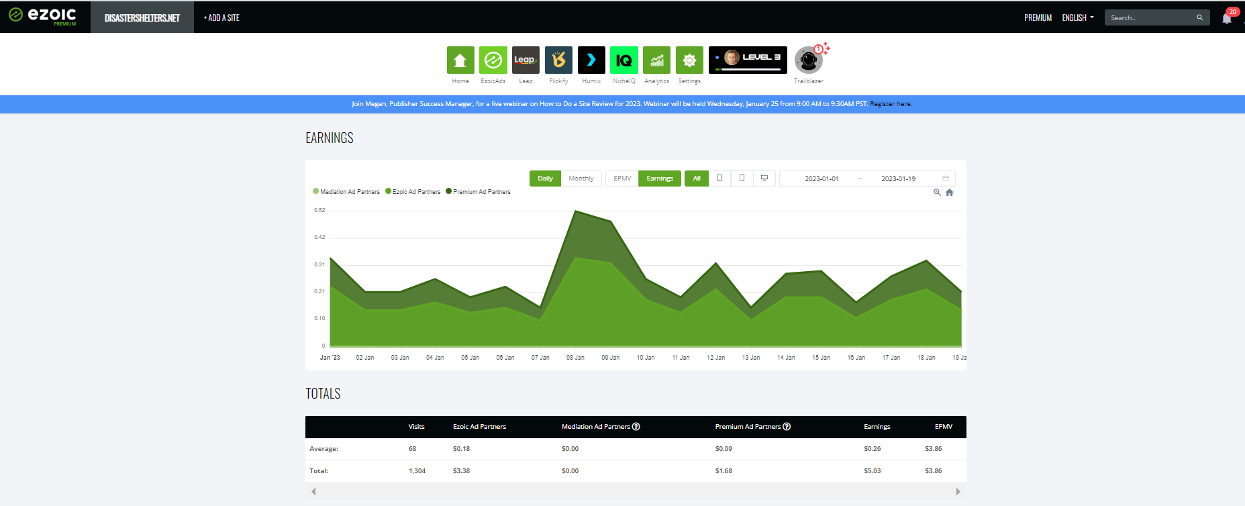The width and height of the screenshot is (1245, 506).
Task: Toggle Ezoic Ad Partners legend series
Action: click(413, 192)
